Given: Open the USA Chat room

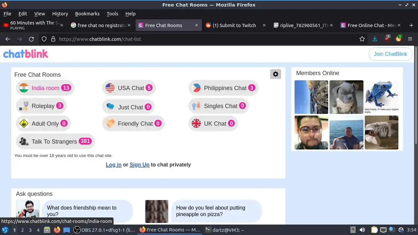Looking at the screenshot, I should pyautogui.click(x=129, y=88).
